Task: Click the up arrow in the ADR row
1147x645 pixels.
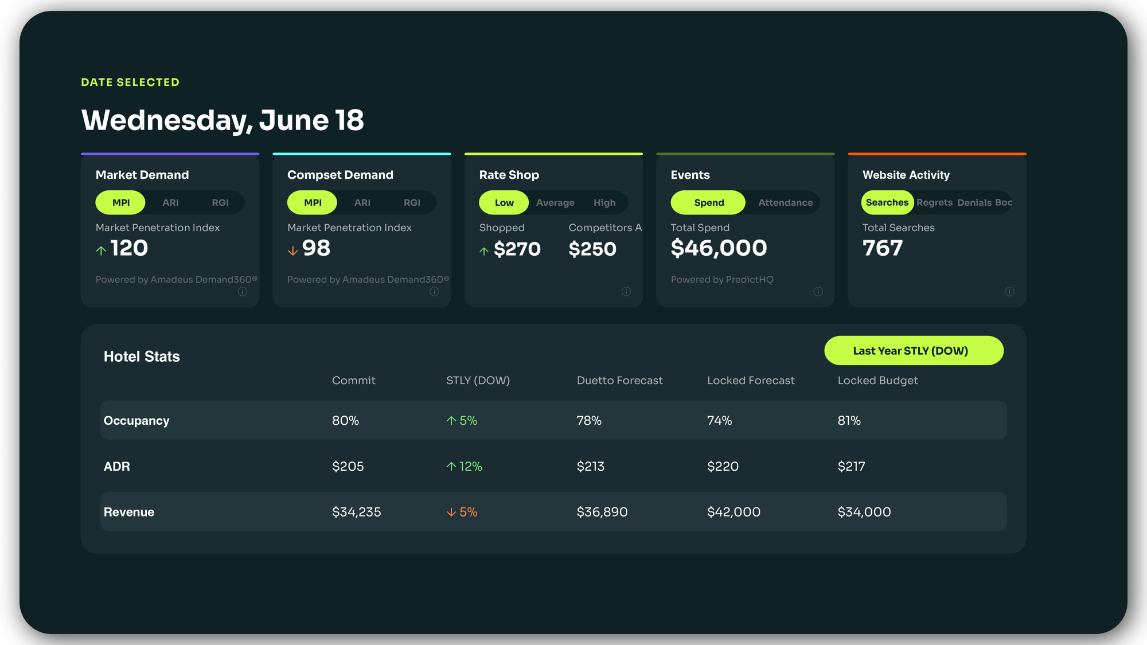Action: click(451, 467)
